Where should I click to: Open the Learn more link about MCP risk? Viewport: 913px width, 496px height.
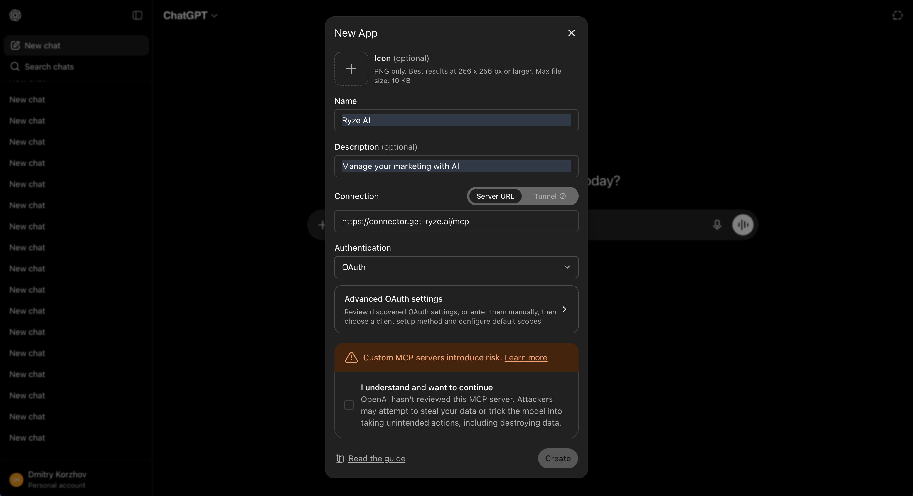[525, 357]
